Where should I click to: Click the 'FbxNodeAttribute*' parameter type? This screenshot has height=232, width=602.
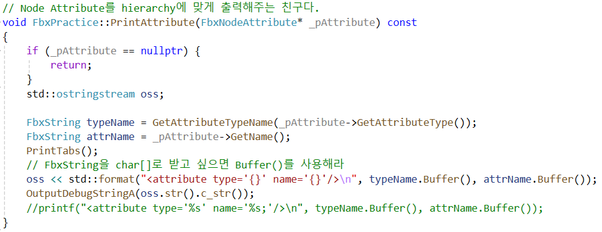point(251,23)
